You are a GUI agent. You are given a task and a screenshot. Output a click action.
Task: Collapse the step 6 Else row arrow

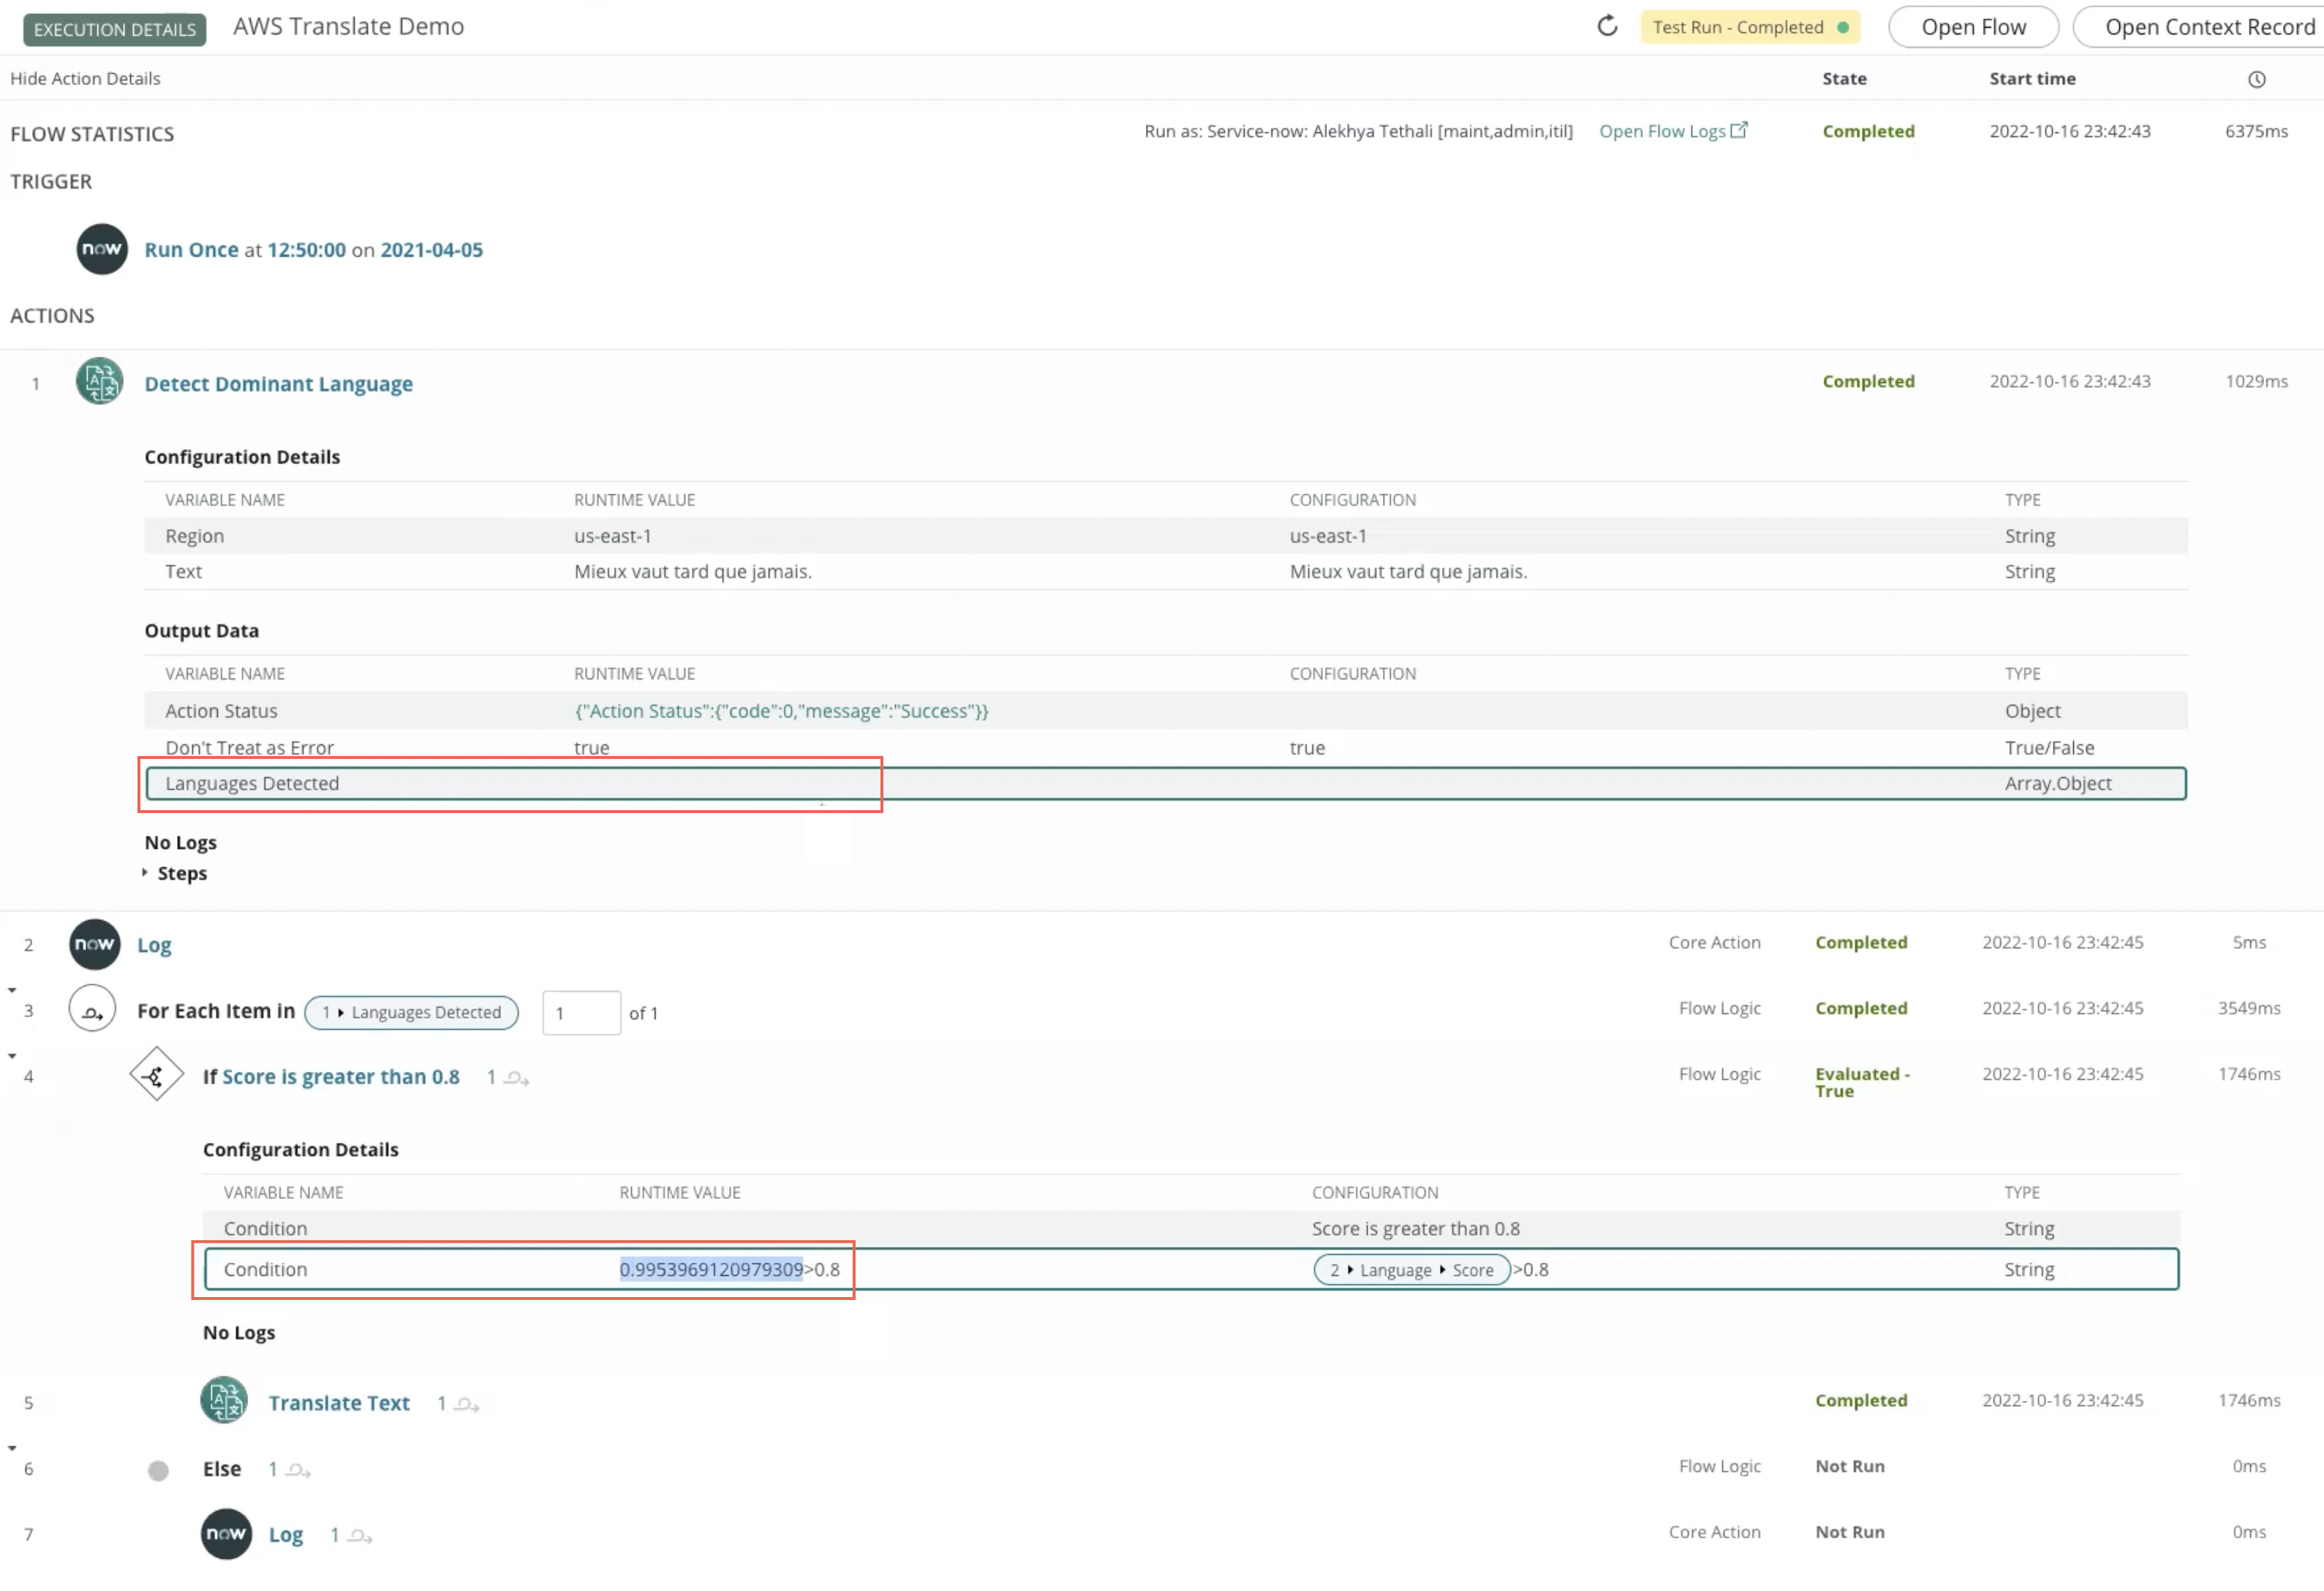(x=12, y=1448)
